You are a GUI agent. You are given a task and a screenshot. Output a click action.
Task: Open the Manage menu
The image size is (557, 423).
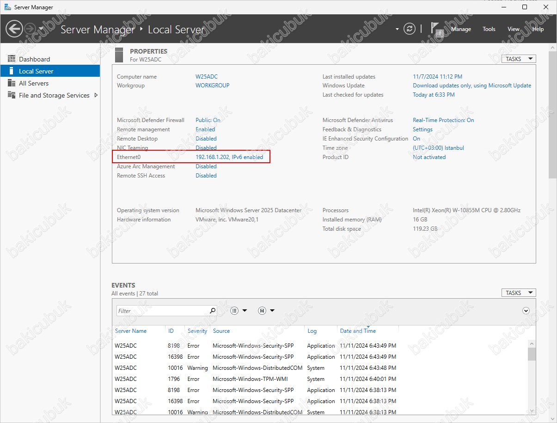pyautogui.click(x=461, y=29)
